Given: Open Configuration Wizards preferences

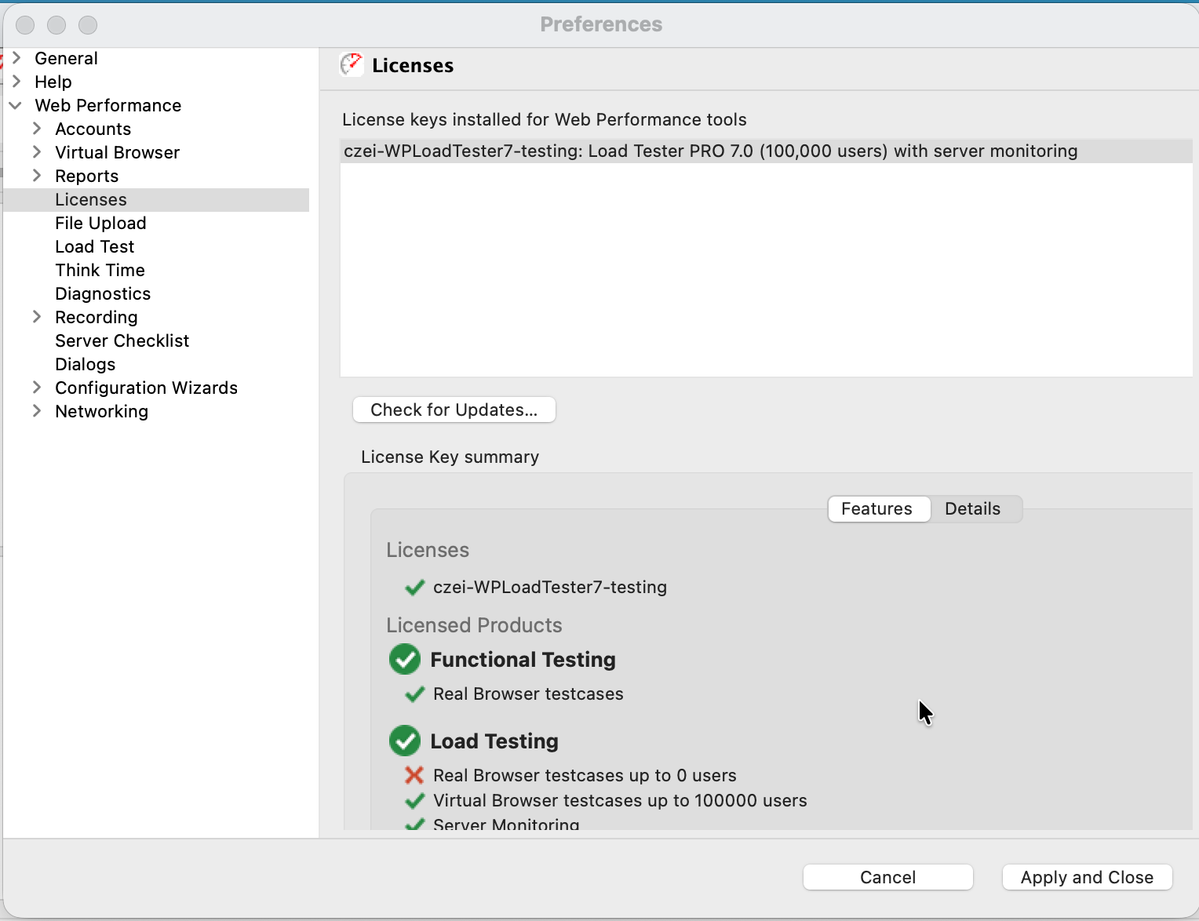Looking at the screenshot, I should (x=147, y=388).
